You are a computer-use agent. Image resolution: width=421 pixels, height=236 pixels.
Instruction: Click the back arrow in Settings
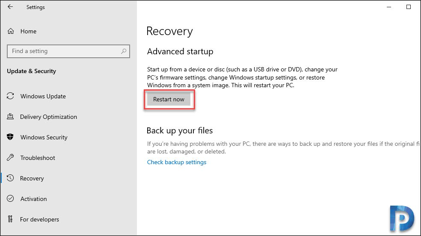(10, 7)
